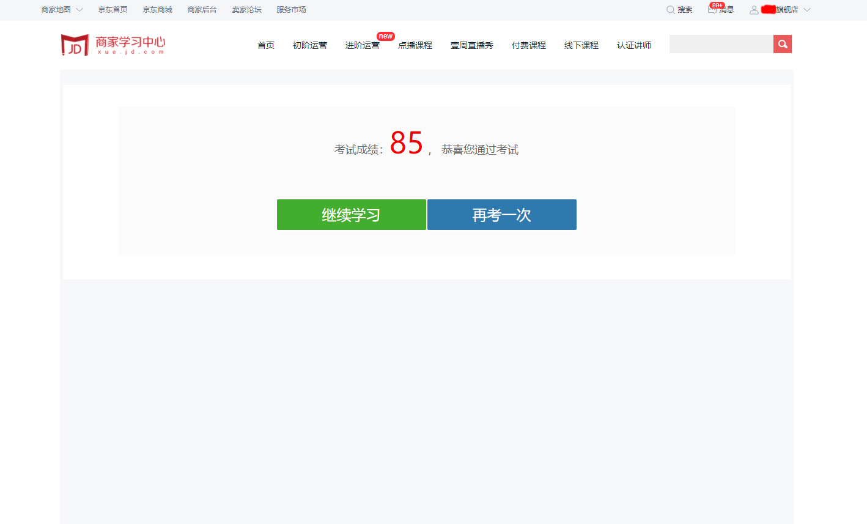Open the 初阶运营 menu item
Screen dimensions: 867x524
(x=310, y=45)
